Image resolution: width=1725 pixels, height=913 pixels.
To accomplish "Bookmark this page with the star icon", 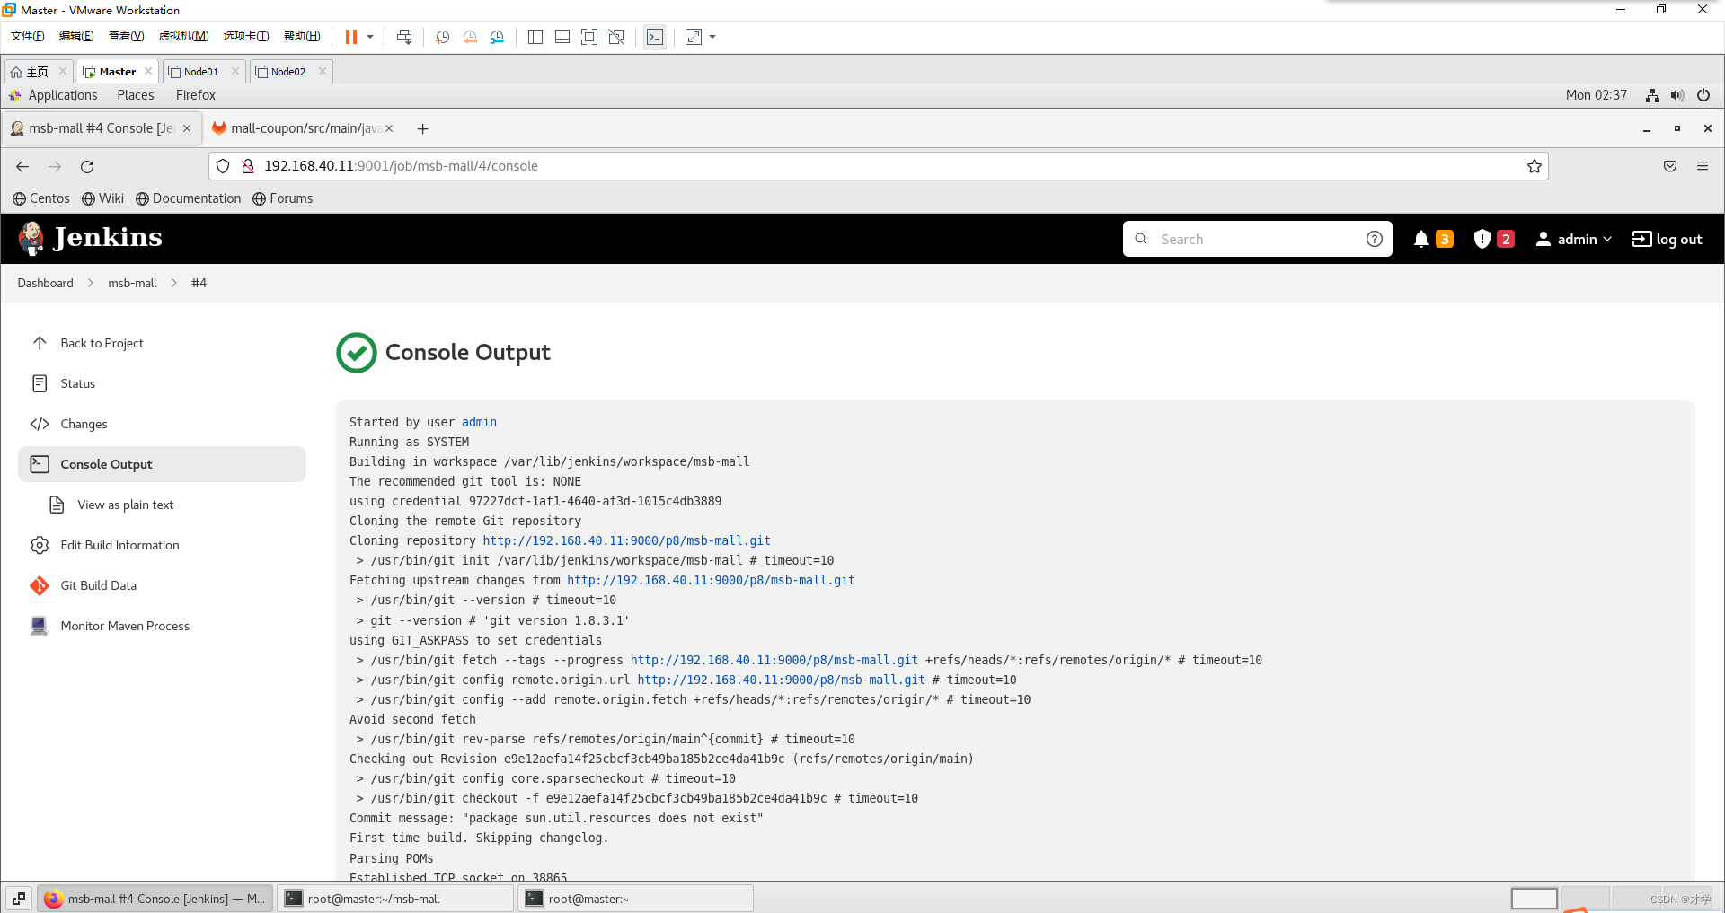I will (x=1534, y=166).
